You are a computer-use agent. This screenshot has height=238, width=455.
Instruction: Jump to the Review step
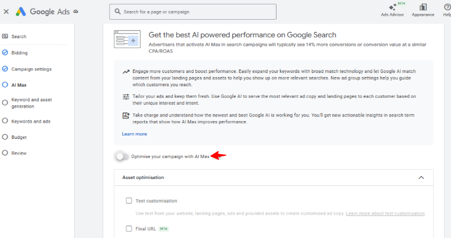(19, 153)
